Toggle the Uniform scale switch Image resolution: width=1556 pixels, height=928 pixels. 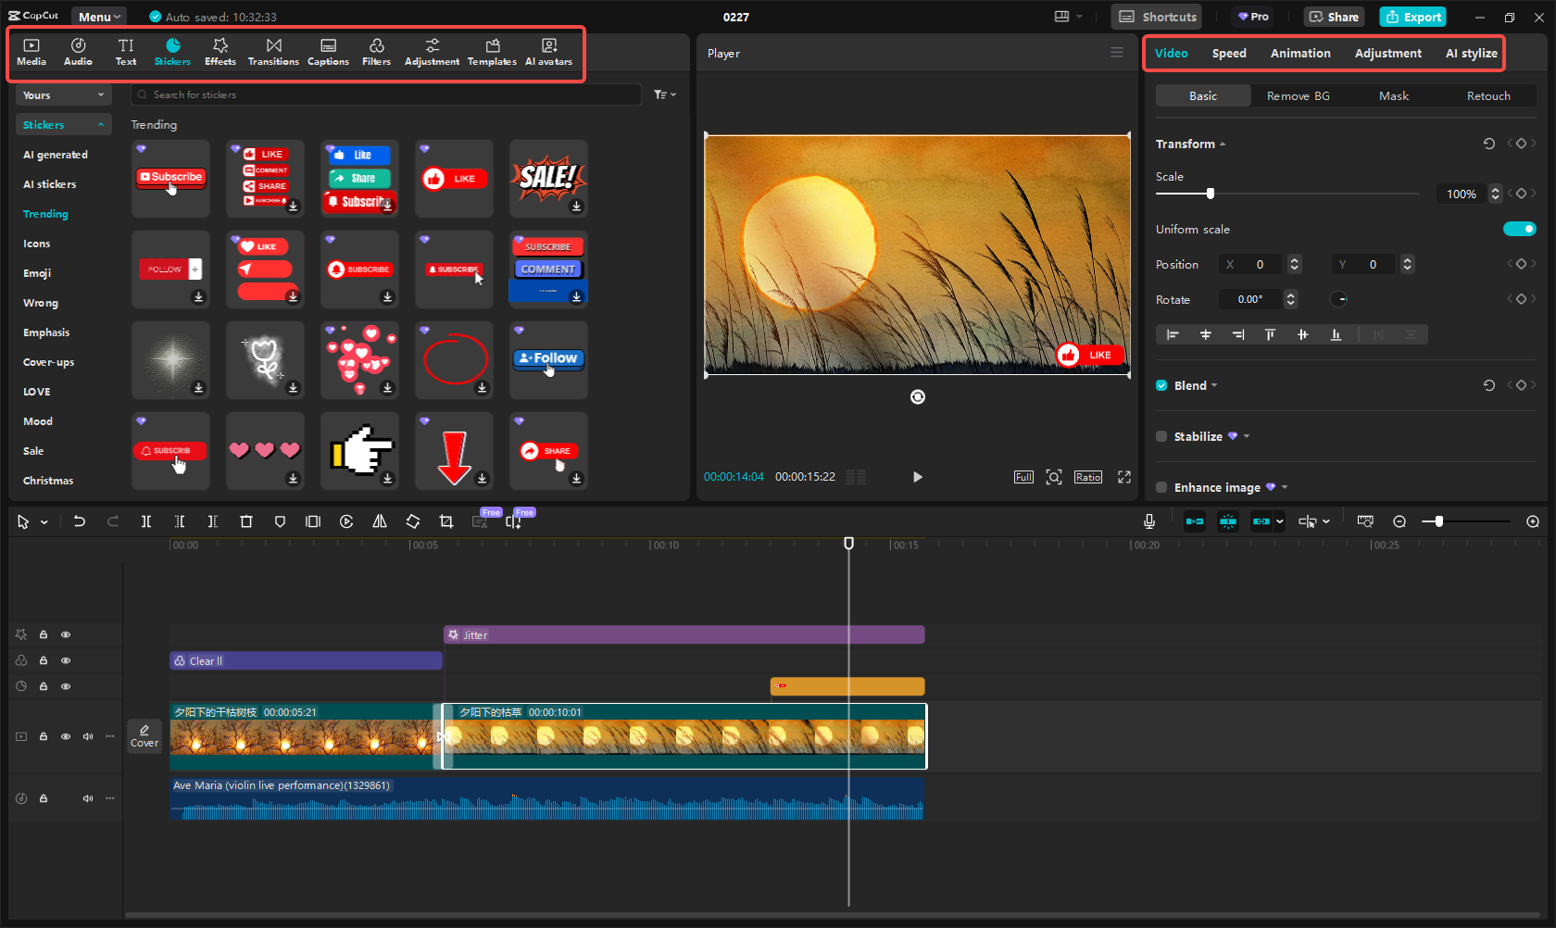1519,229
